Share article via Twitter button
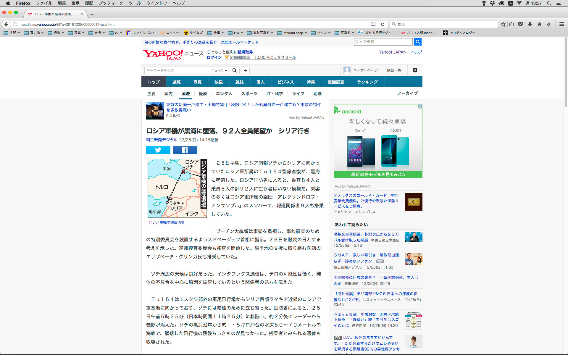The height and width of the screenshot is (355, 568). pos(158,150)
